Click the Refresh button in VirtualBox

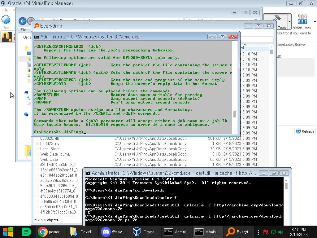pos(305,131)
